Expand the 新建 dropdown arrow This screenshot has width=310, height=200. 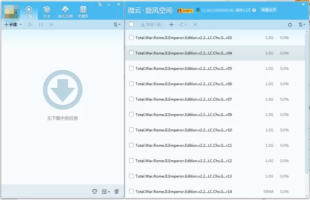click(21, 25)
